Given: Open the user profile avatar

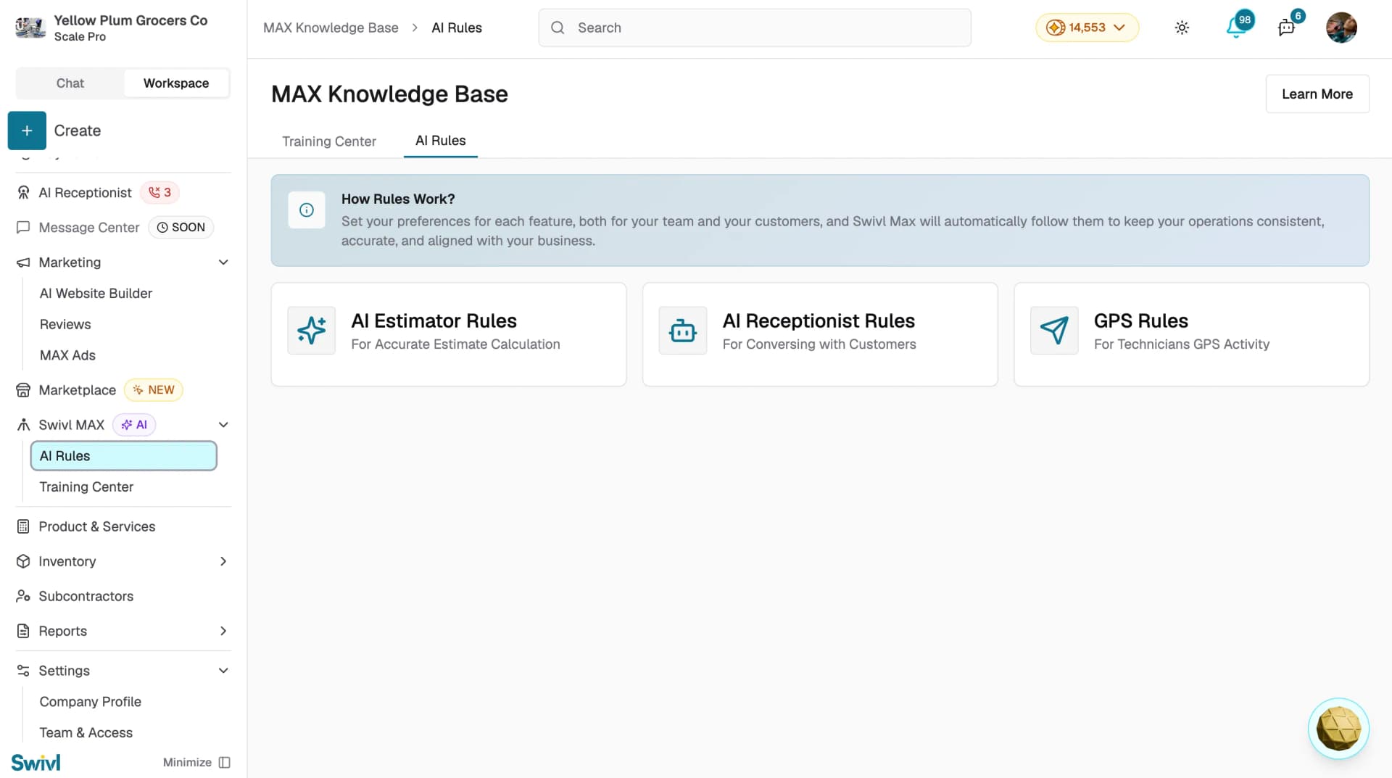Looking at the screenshot, I should [x=1341, y=28].
